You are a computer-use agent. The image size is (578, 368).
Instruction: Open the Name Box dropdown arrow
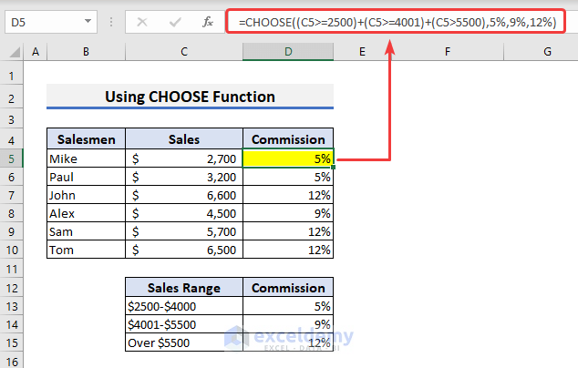pyautogui.click(x=87, y=20)
